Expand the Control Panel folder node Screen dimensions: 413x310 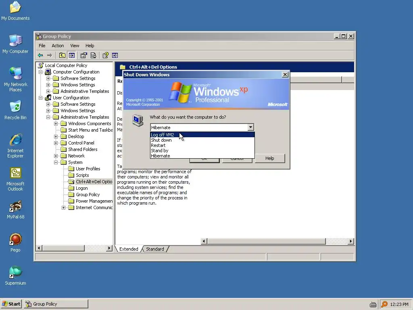point(56,143)
